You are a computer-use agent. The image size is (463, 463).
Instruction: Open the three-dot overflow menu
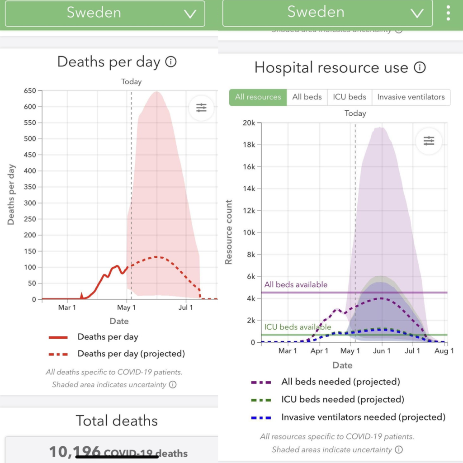click(x=448, y=13)
